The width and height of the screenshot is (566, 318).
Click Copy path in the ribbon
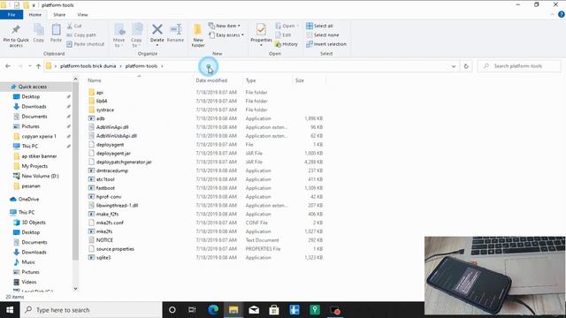81,35
